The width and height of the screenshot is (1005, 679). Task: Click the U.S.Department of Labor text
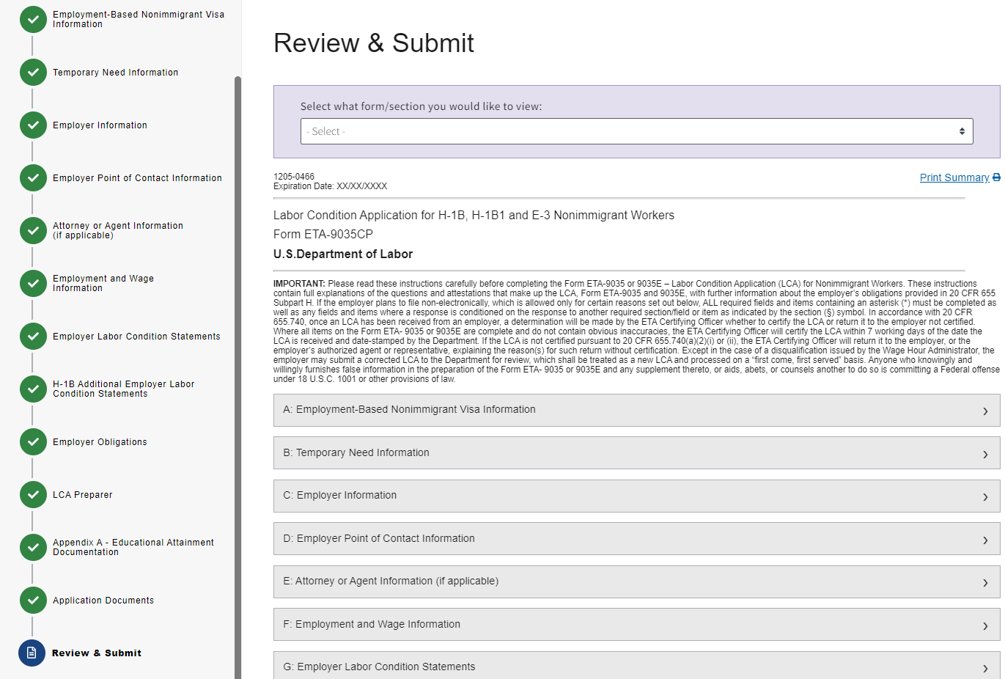[343, 254]
